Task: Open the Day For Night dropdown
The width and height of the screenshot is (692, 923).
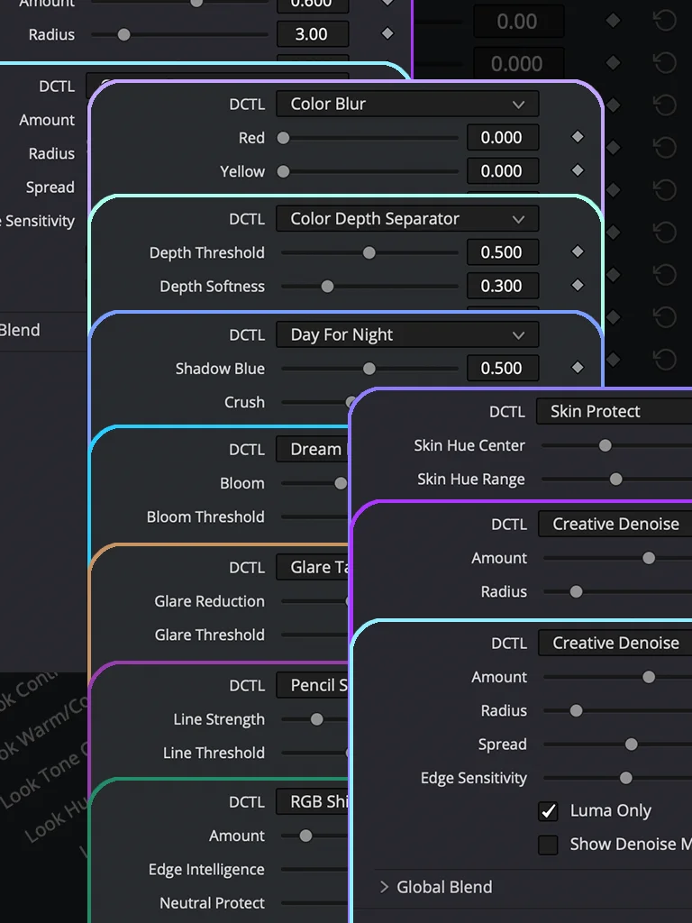Action: click(x=407, y=335)
